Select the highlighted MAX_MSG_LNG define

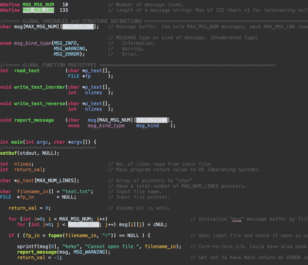pyautogui.click(x=38, y=10)
